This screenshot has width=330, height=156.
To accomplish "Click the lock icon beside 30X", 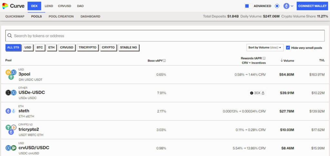I will [263, 93].
